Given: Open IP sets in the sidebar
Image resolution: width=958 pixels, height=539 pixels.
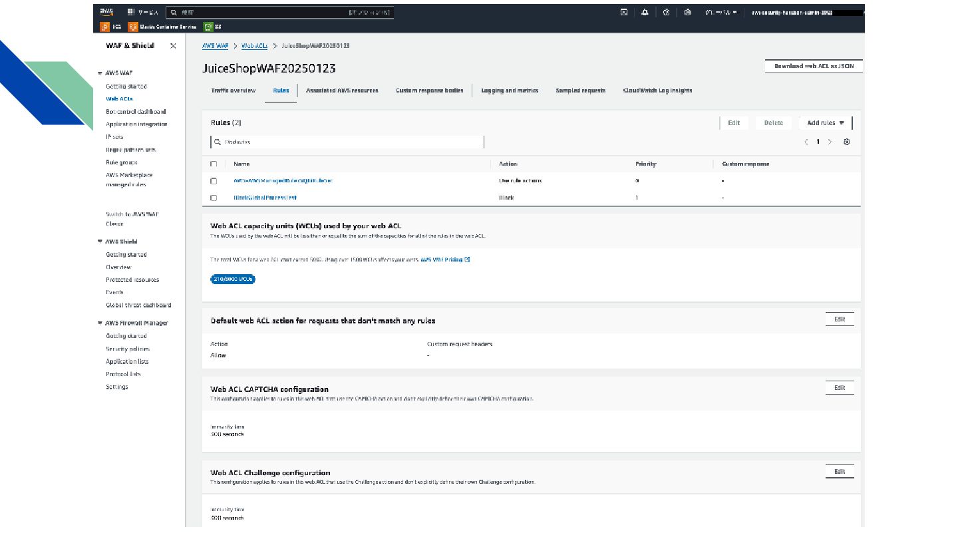Looking at the screenshot, I should tap(114, 137).
